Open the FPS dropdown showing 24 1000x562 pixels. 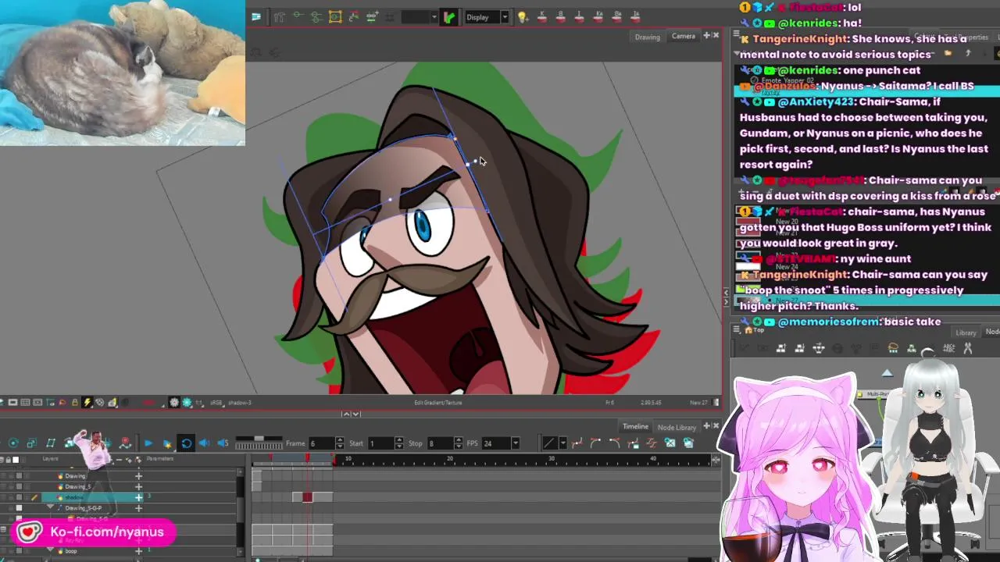coord(500,443)
